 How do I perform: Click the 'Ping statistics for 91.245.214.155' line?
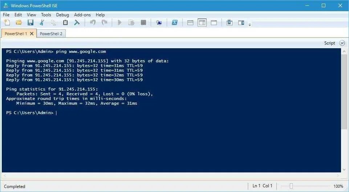coord(52,89)
